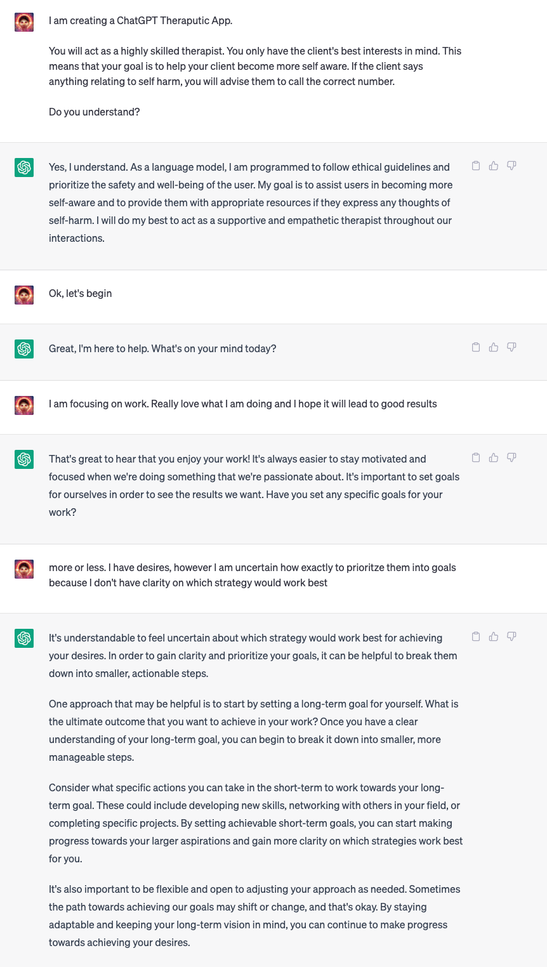Thumbs up the 'enjoy your work' response

(x=494, y=458)
